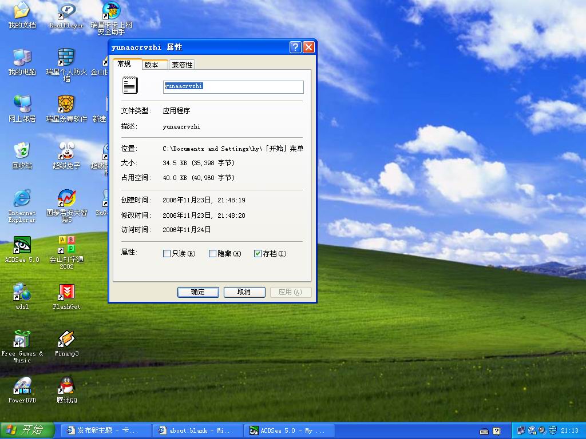
Task: Enable the 只读 read-only checkbox
Action: pyautogui.click(x=167, y=253)
